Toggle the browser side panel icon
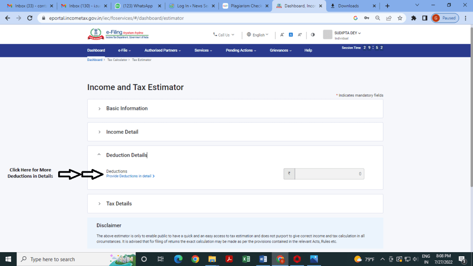 click(x=425, y=18)
